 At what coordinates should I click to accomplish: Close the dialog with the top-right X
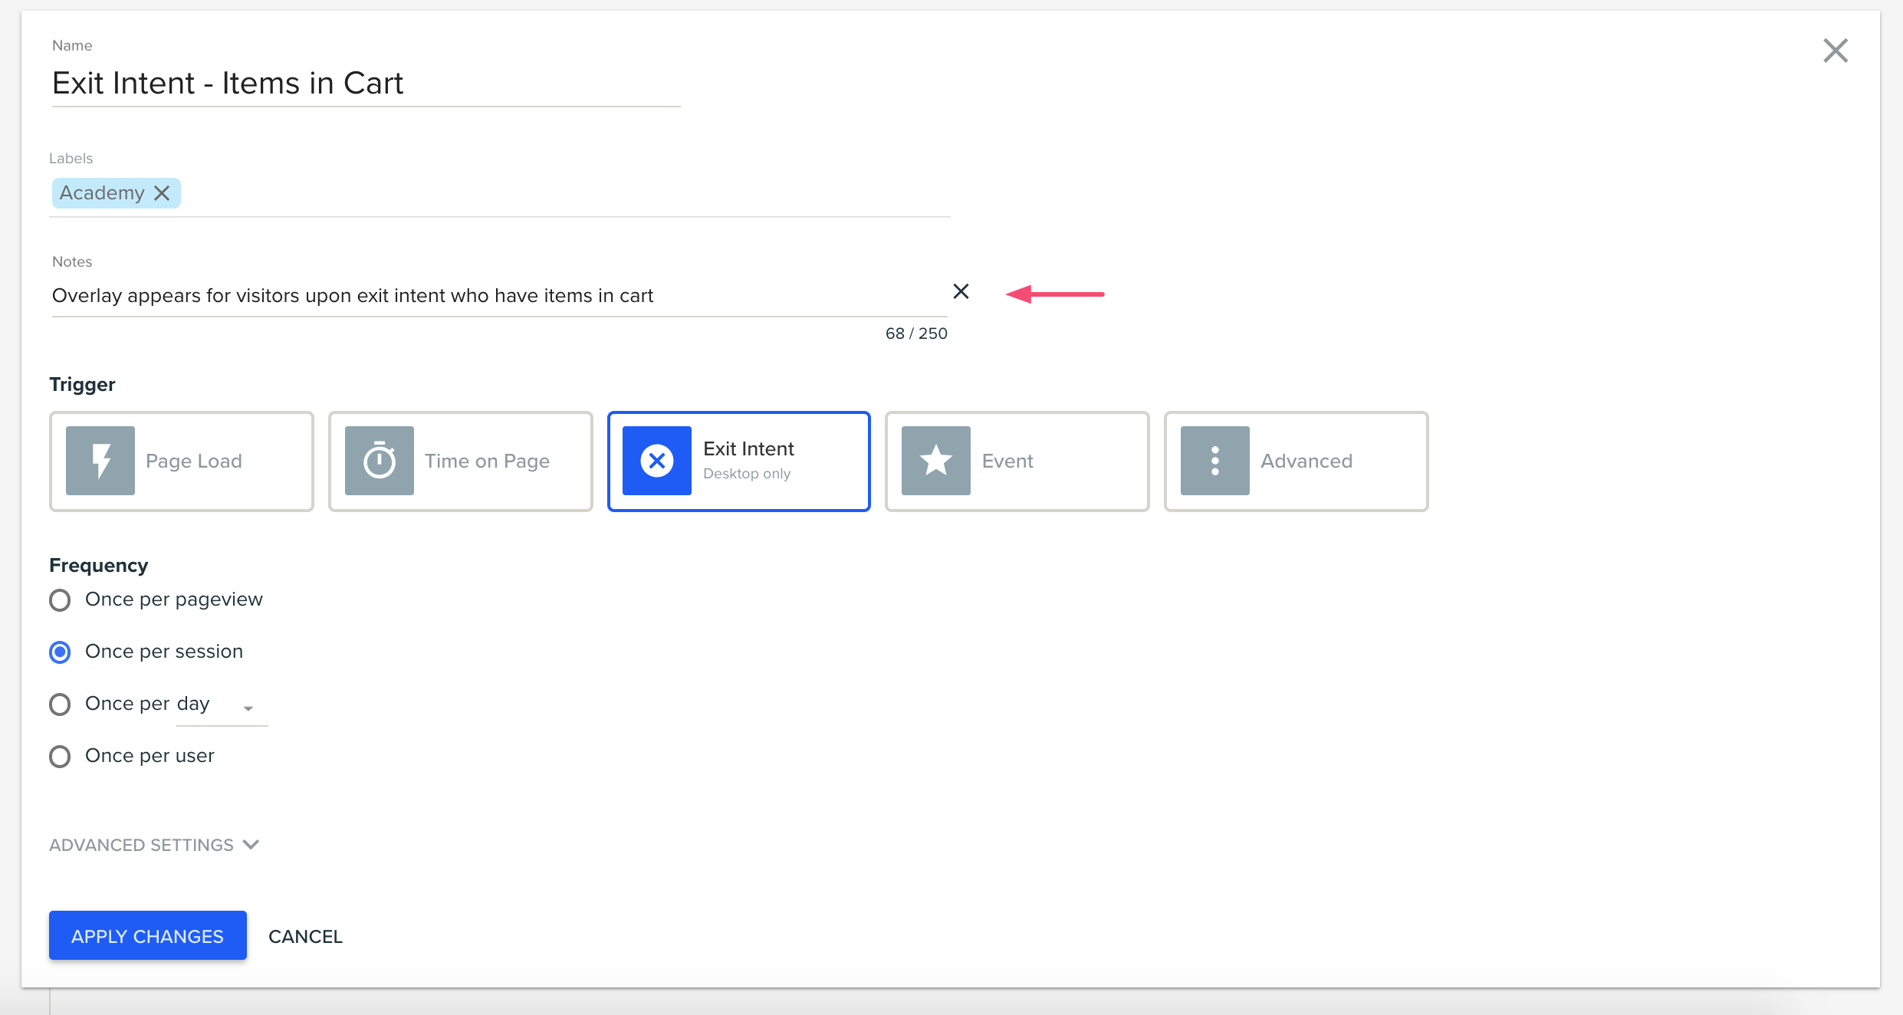point(1836,51)
